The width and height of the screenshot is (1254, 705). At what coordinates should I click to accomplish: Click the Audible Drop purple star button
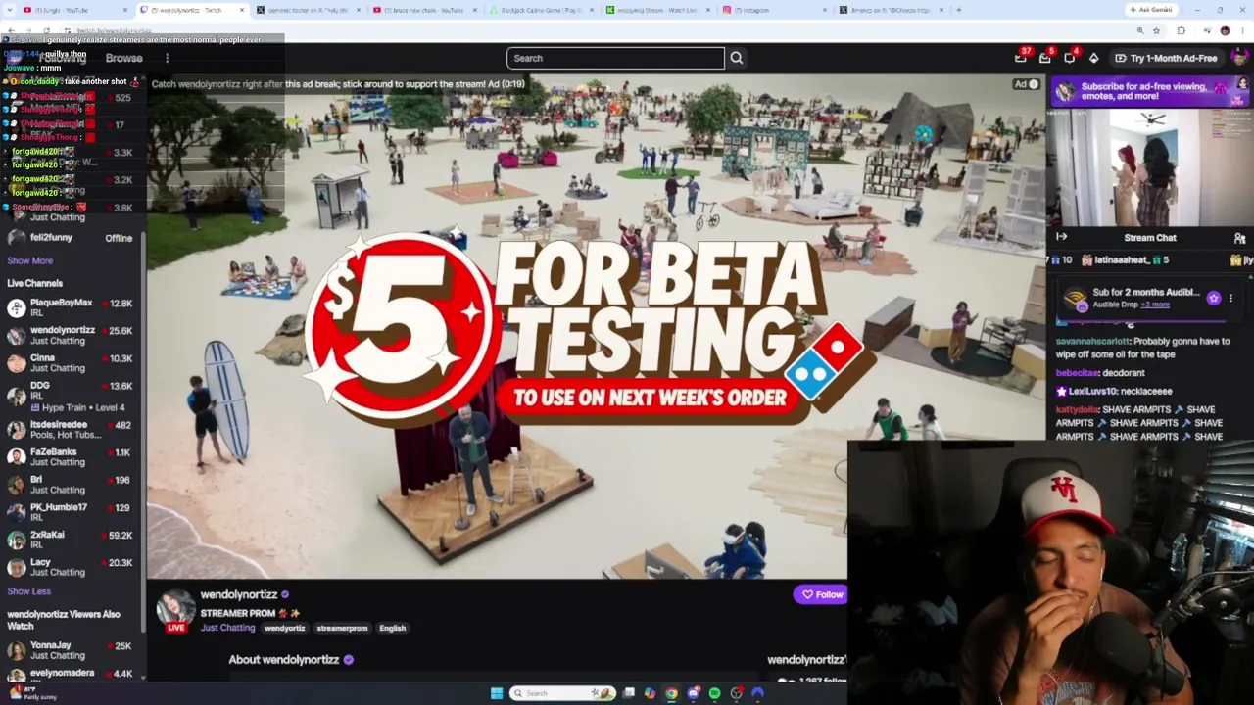(1214, 298)
